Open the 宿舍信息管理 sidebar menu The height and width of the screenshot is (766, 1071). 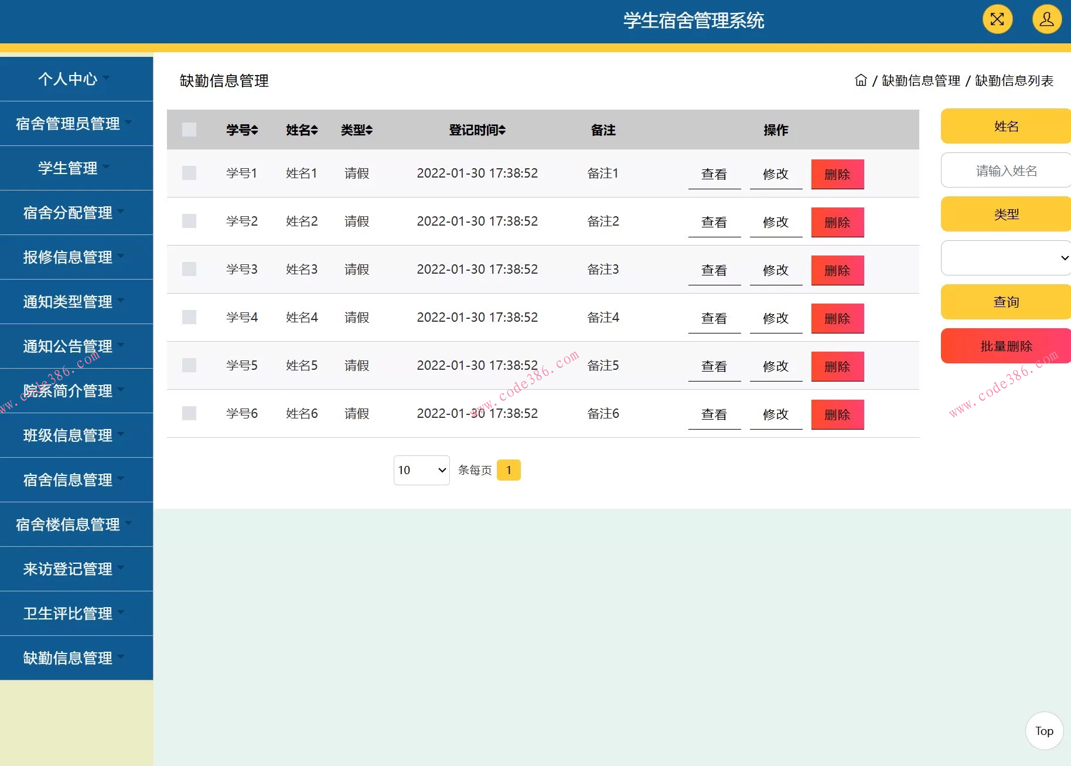68,480
